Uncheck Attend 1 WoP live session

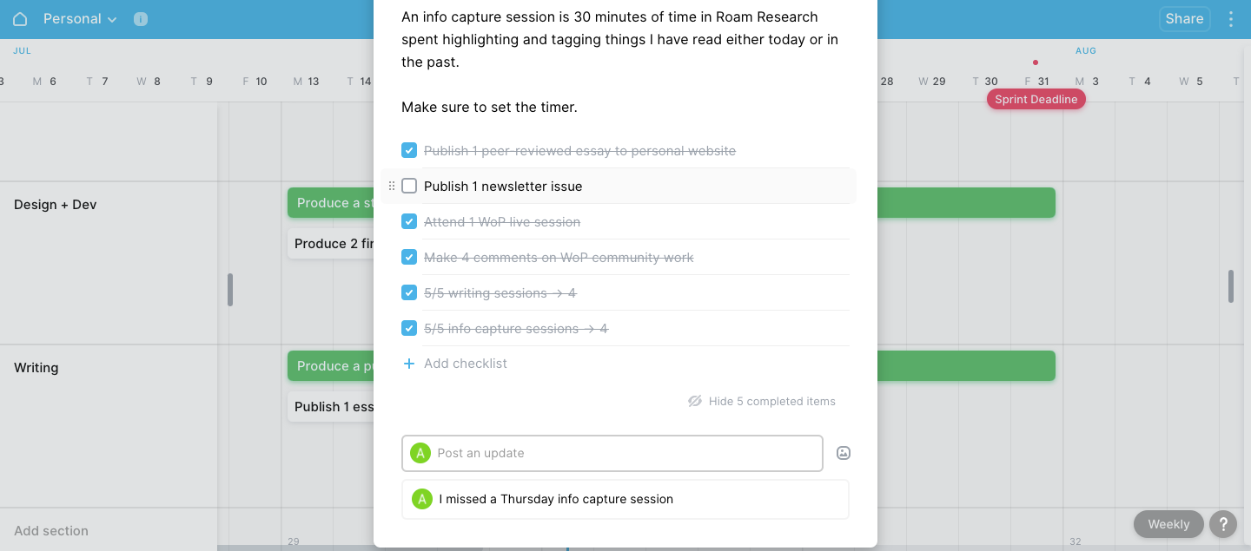click(409, 221)
